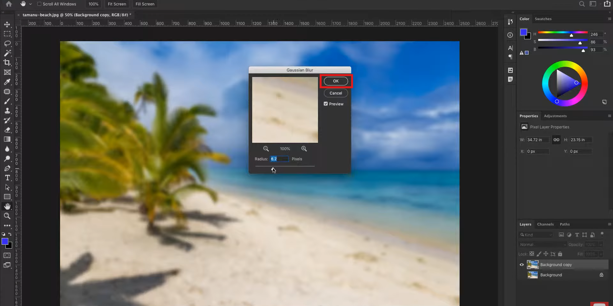The image size is (613, 306).
Task: Select the Pen tool
Action: coord(7,168)
